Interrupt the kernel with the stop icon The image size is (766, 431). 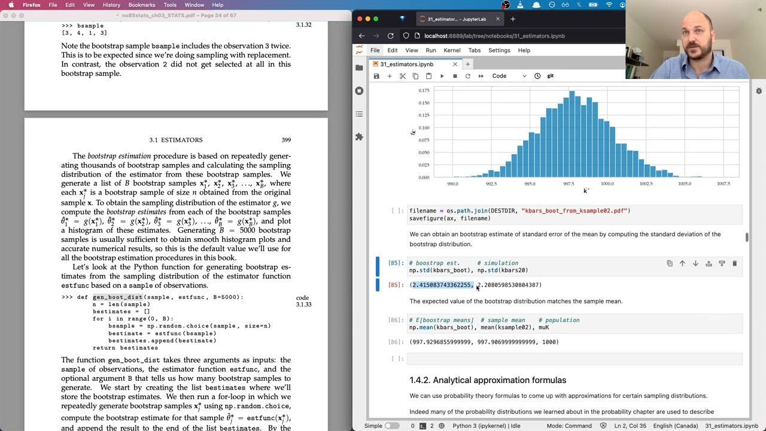pyautogui.click(x=455, y=76)
